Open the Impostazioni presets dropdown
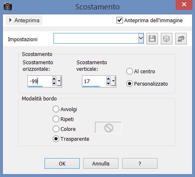 click(x=141, y=38)
